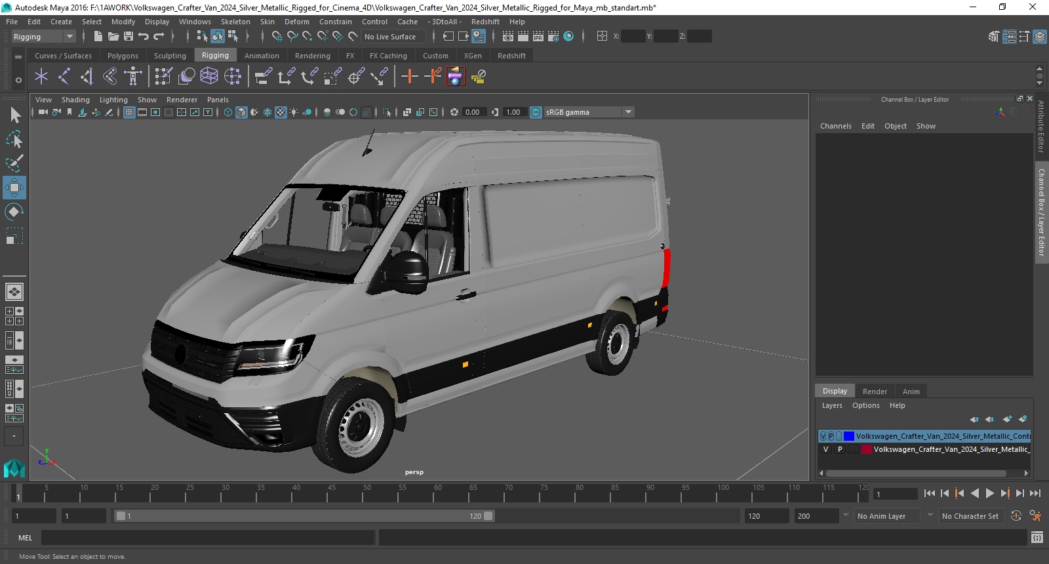Open the shelf options gear menu

click(18, 80)
